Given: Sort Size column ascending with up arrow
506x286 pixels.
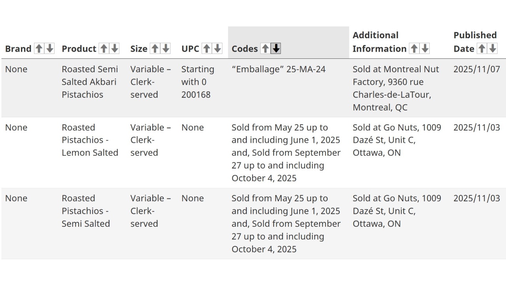Looking at the screenshot, I should point(155,49).
